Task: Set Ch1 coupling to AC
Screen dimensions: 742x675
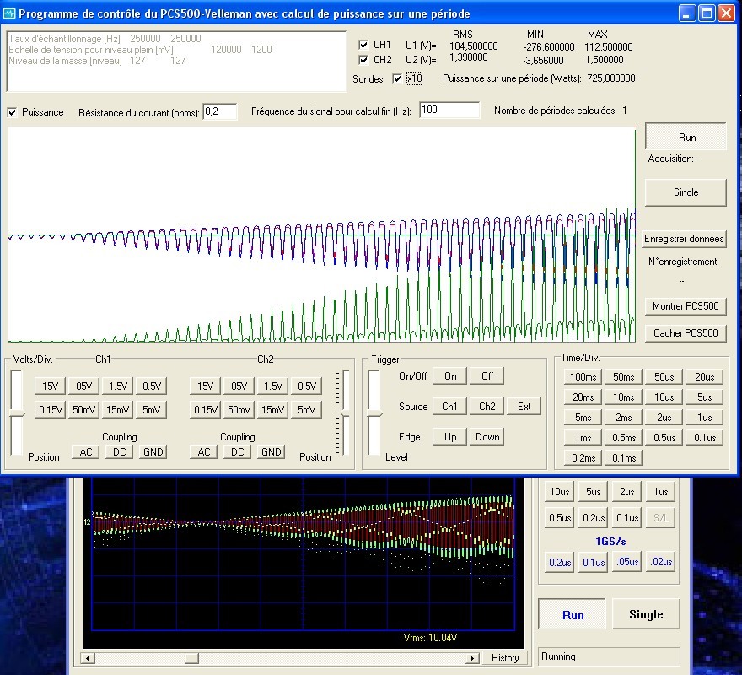Action: pos(86,452)
